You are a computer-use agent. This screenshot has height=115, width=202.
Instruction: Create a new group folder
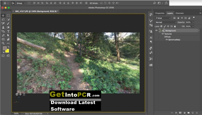(188, 113)
